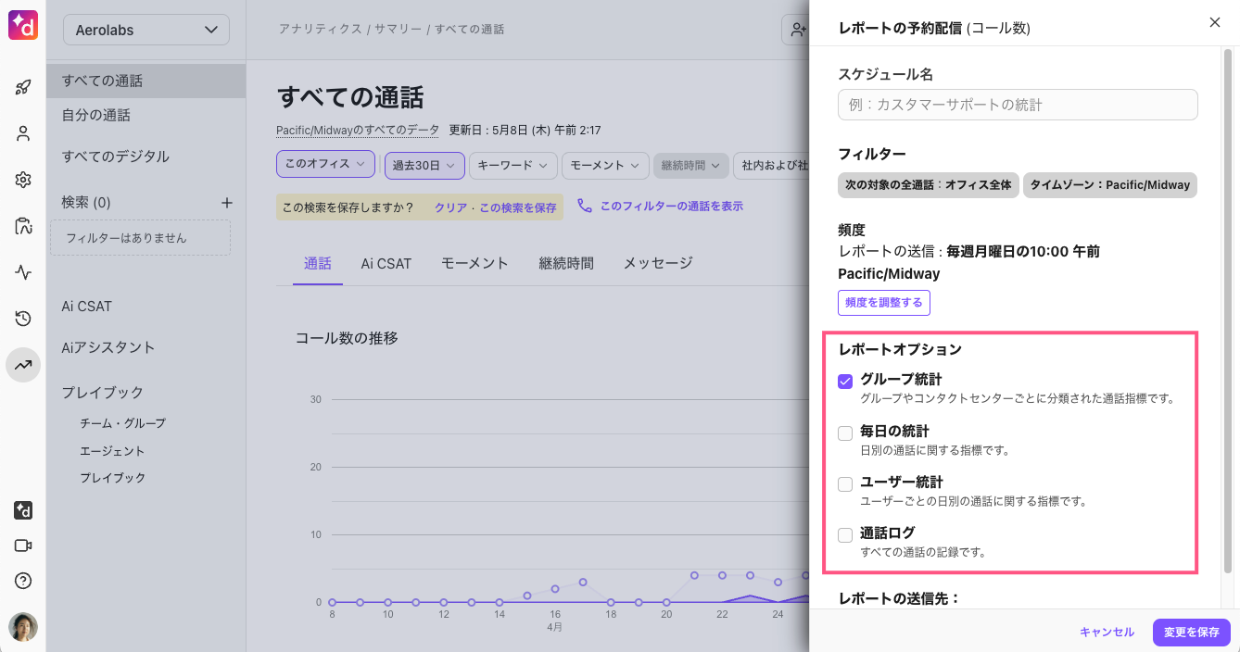Click the add user icon in header
Viewport: 1240px width, 652px height.
[x=797, y=30]
